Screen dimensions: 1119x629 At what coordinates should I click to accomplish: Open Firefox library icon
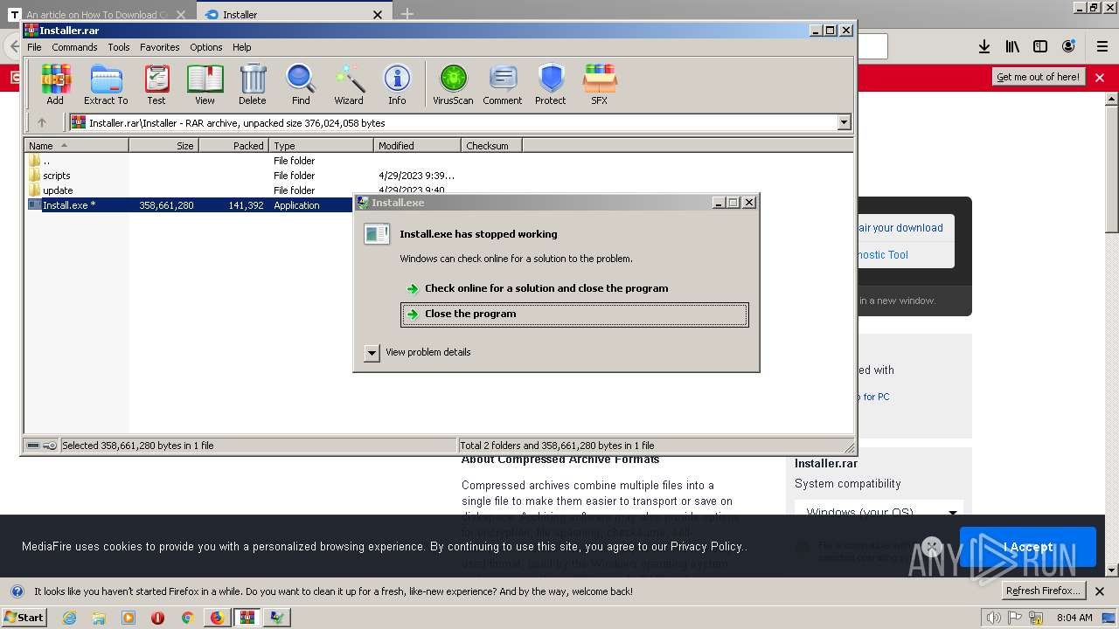1012,46
